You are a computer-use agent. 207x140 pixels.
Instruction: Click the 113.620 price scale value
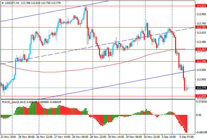[201, 33]
